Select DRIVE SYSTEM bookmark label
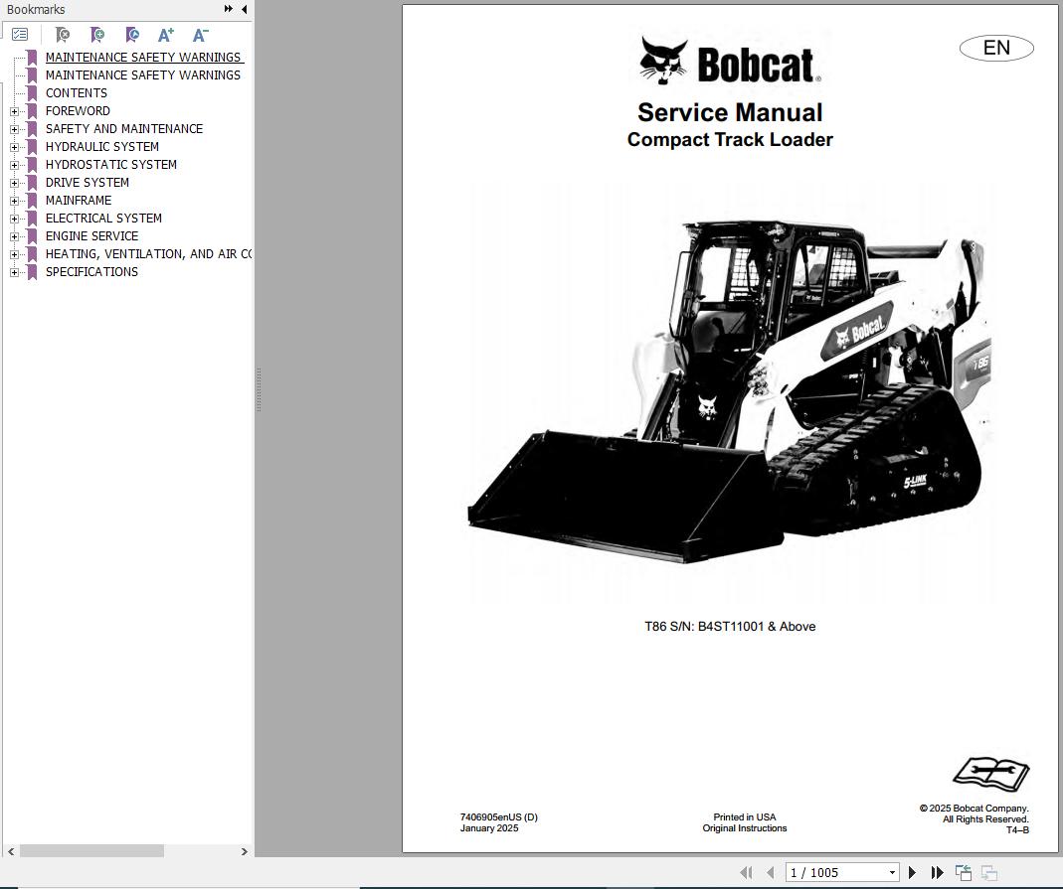 click(87, 183)
